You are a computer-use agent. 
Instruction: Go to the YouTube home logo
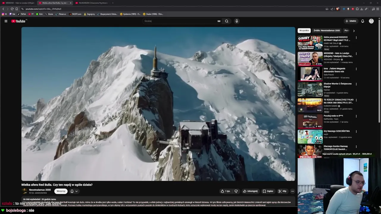(x=18, y=21)
